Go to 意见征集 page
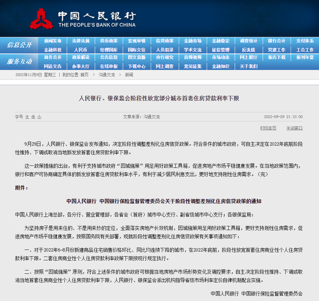319x301 pixels. tap(193, 66)
